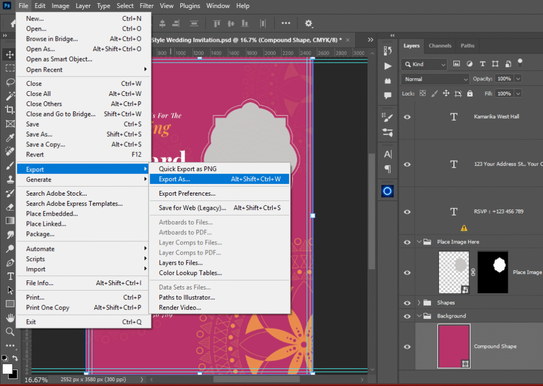Select the Zoom tool in toolbar

click(x=10, y=331)
